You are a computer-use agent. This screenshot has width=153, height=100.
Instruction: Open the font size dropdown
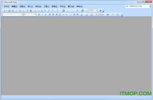pyautogui.click(x=35, y=15)
